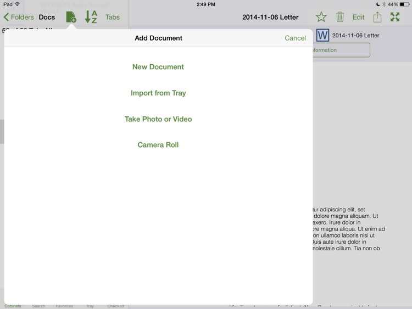Tap Edit in the toolbar
Viewport: 412px width, 309px height.
358,17
